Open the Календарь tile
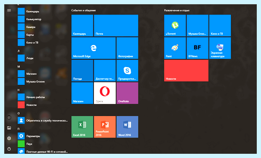This screenshot has width=261, height=158. (82, 26)
